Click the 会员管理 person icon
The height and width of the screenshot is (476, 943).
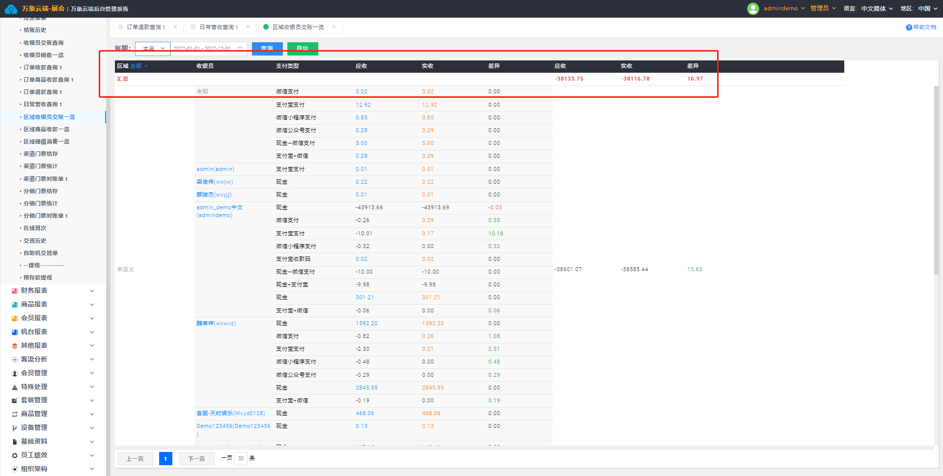click(x=15, y=373)
